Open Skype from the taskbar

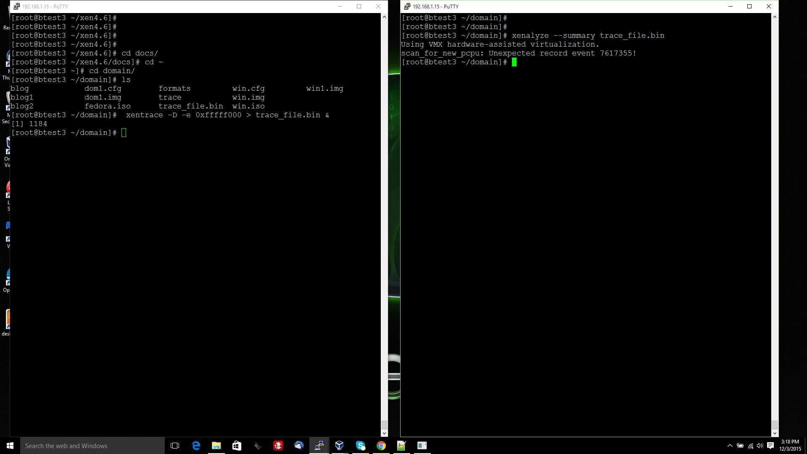(x=361, y=446)
